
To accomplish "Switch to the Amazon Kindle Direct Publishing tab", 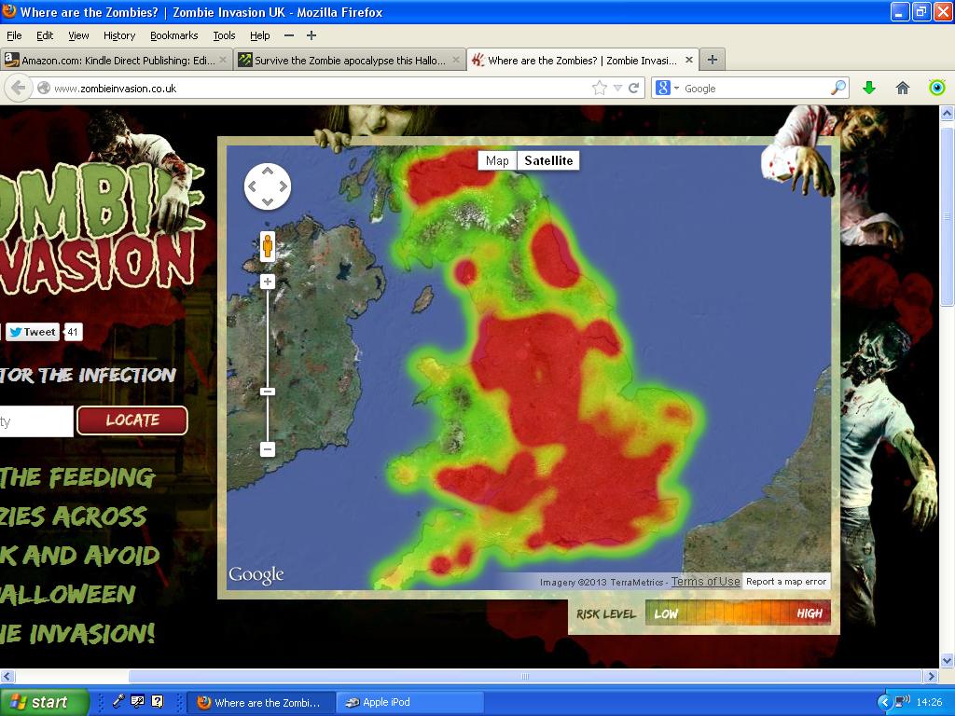I will (x=110, y=60).
